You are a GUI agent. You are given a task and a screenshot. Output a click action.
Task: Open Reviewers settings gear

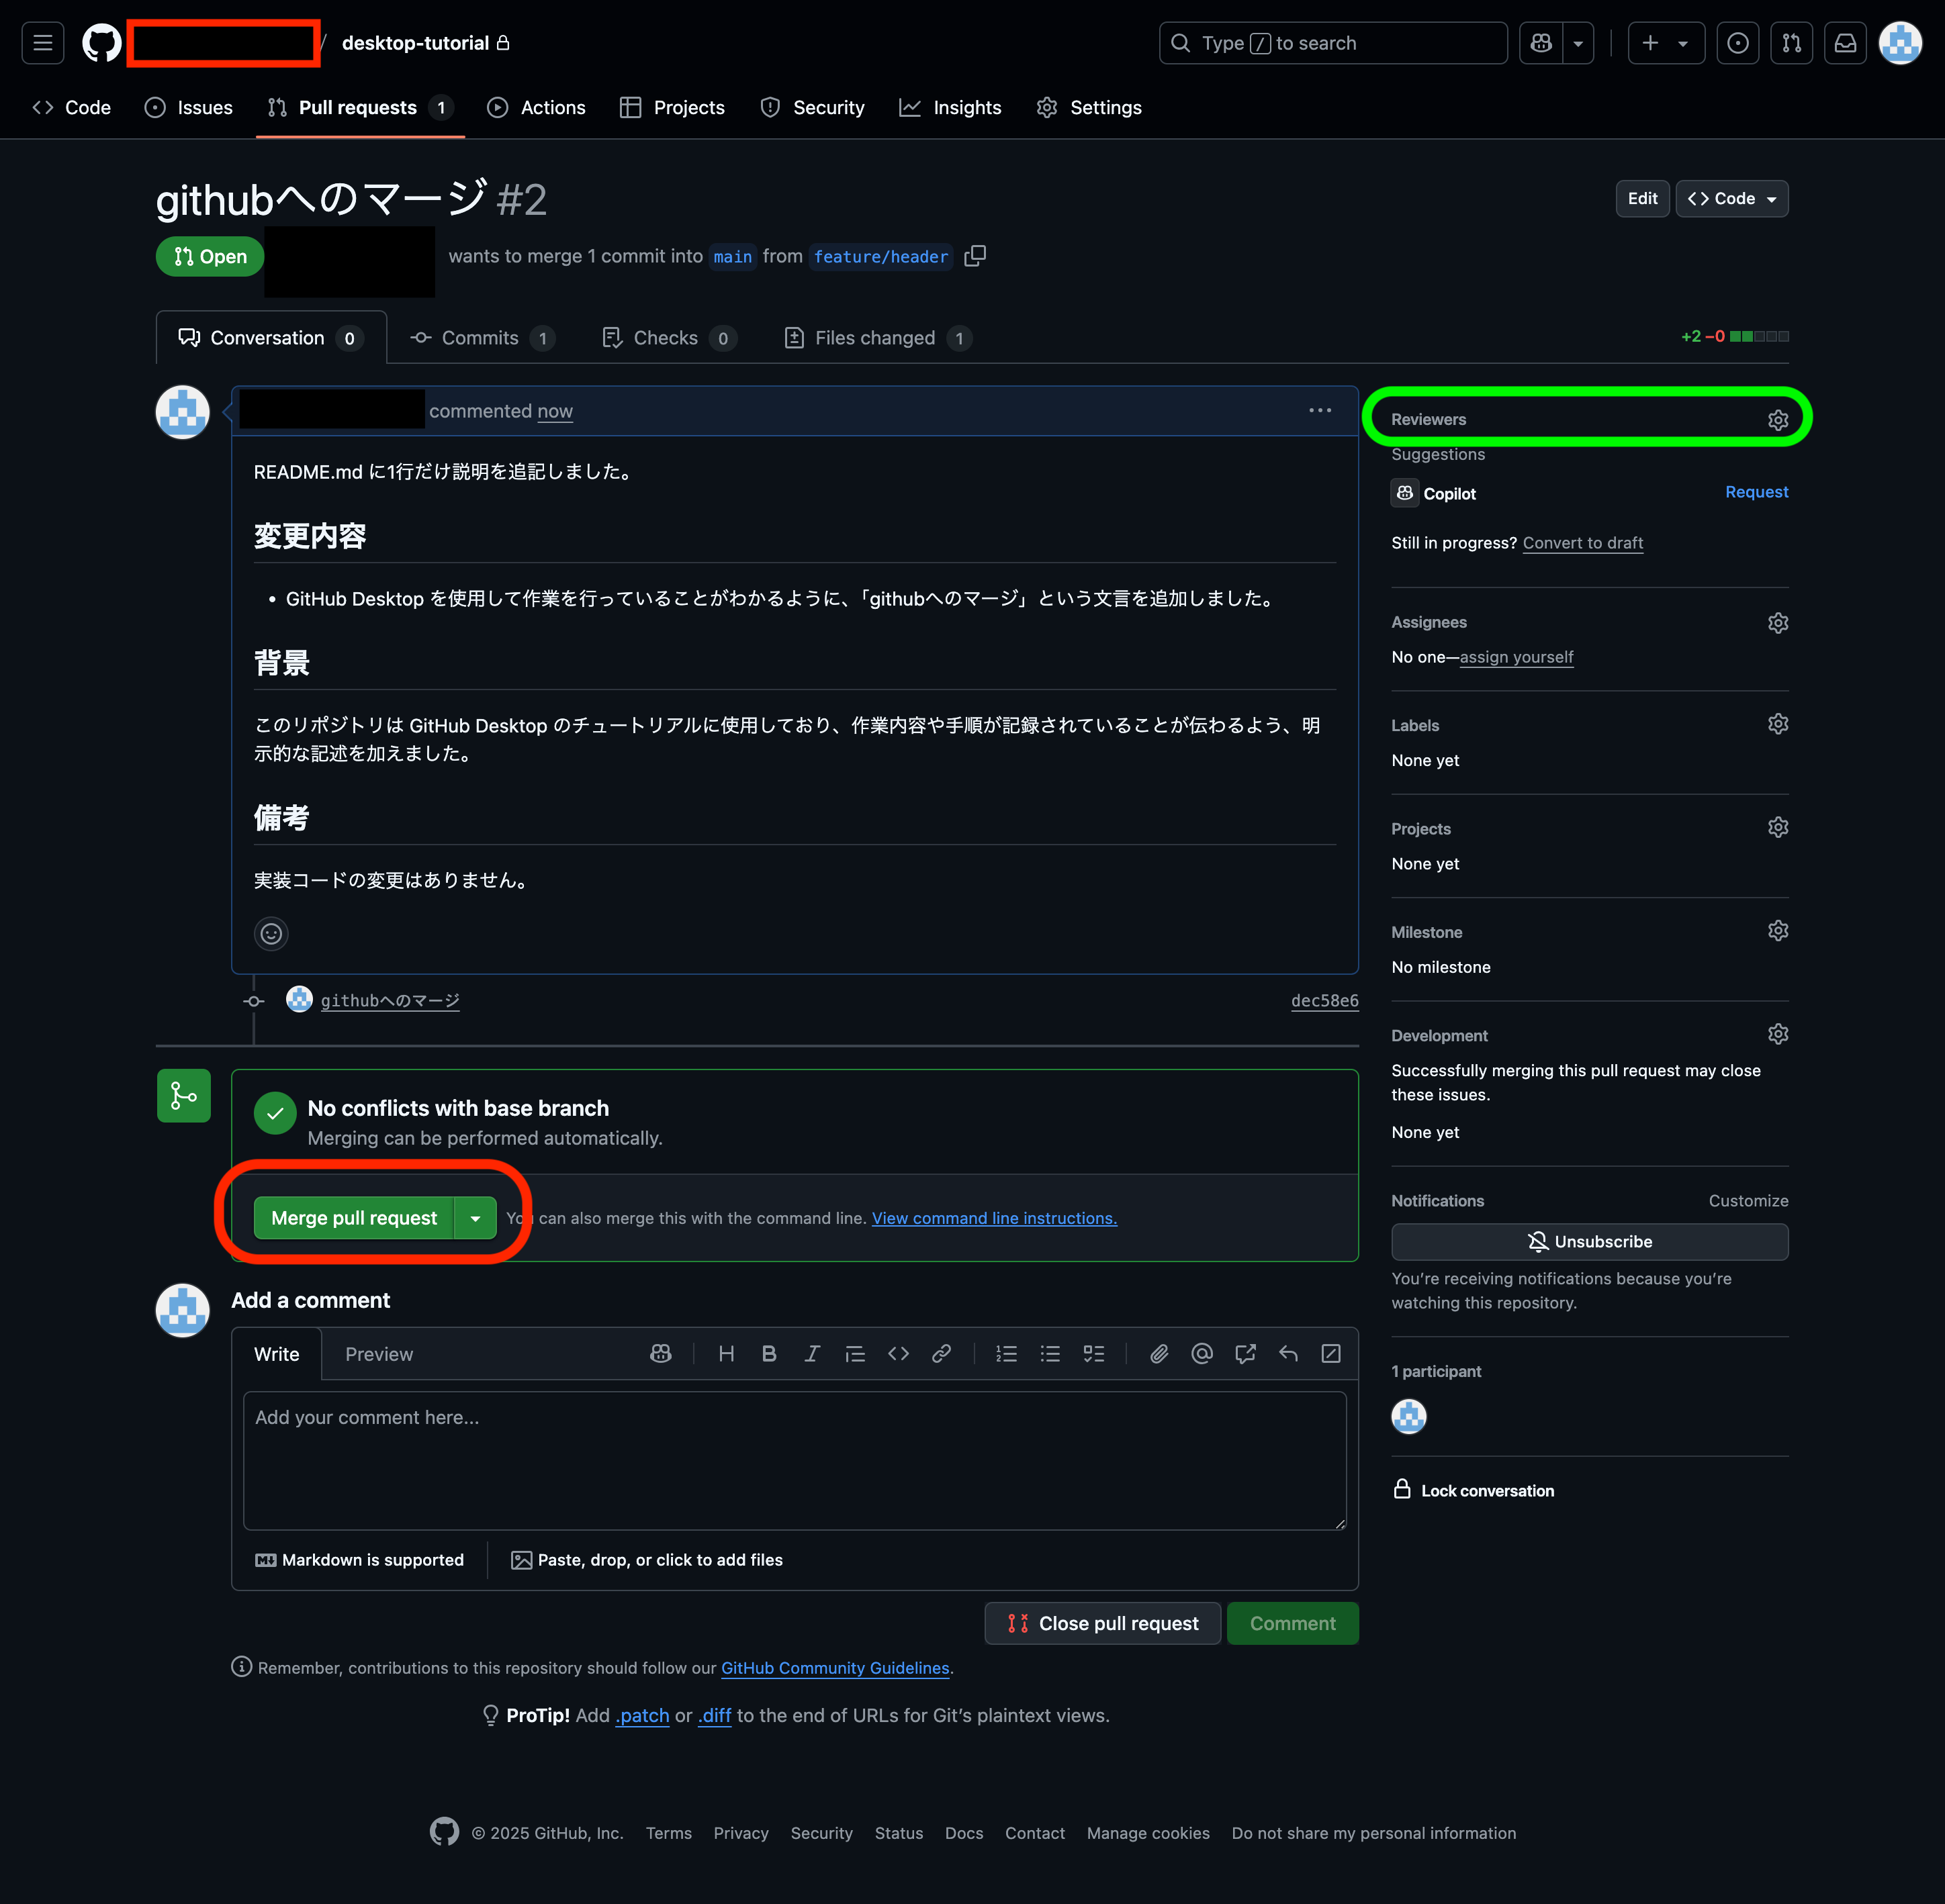click(x=1777, y=420)
